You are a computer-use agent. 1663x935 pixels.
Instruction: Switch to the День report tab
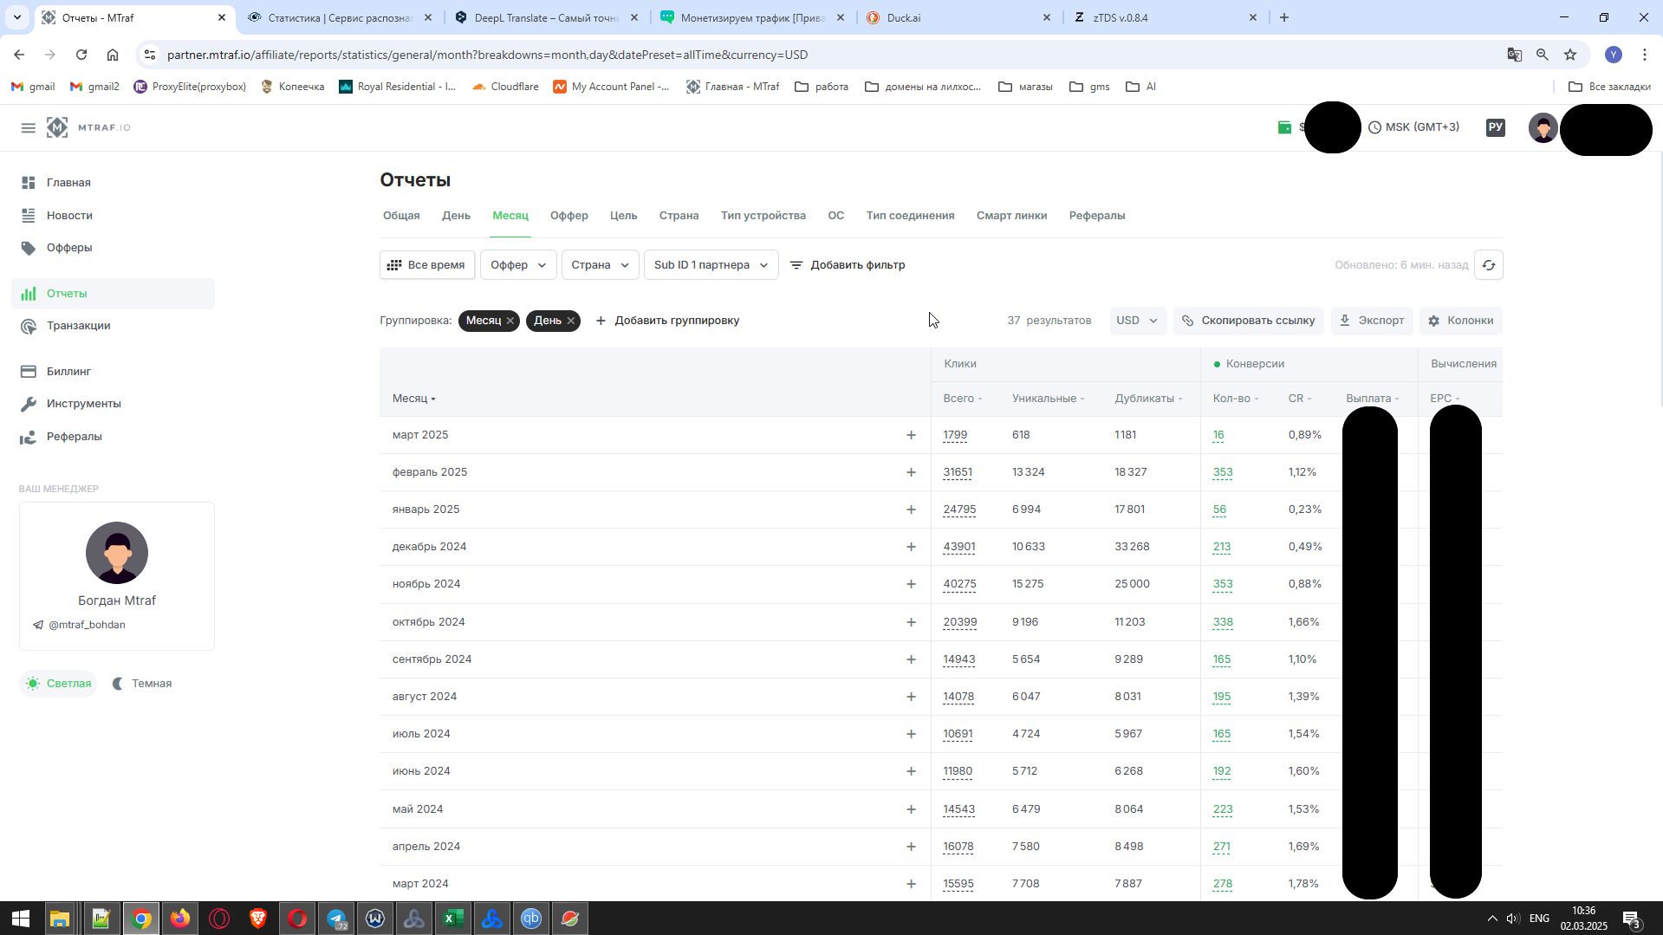click(x=456, y=216)
